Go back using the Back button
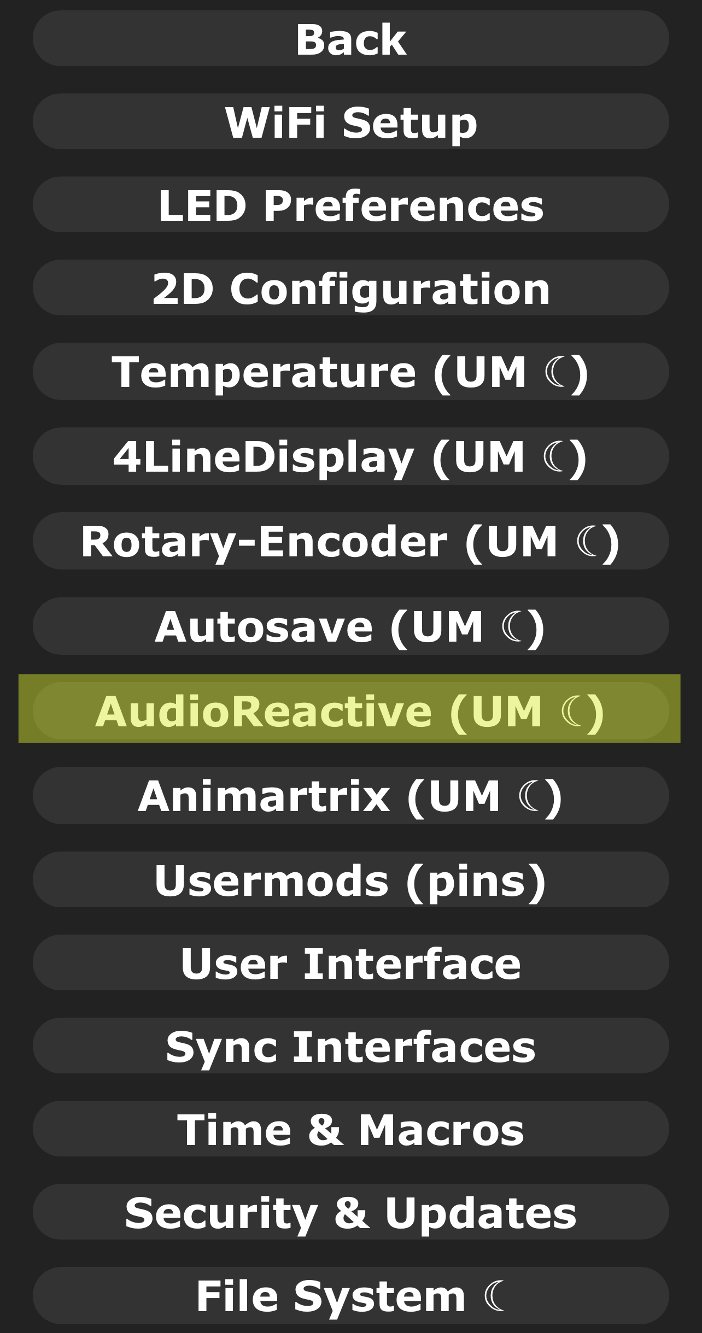The width and height of the screenshot is (702, 1333). click(350, 39)
